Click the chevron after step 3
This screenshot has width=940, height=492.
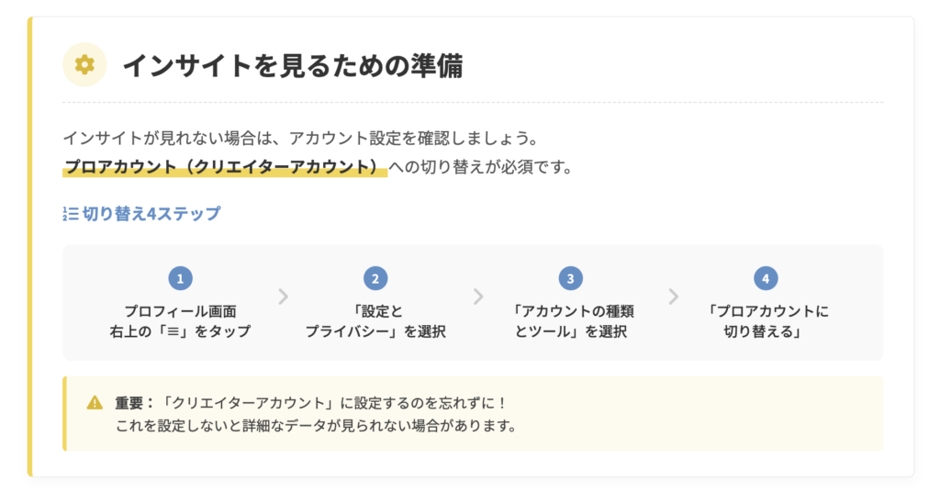tap(674, 296)
